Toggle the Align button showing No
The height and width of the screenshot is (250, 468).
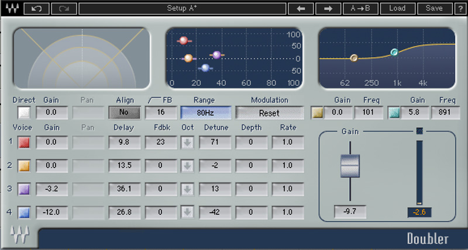(124, 113)
